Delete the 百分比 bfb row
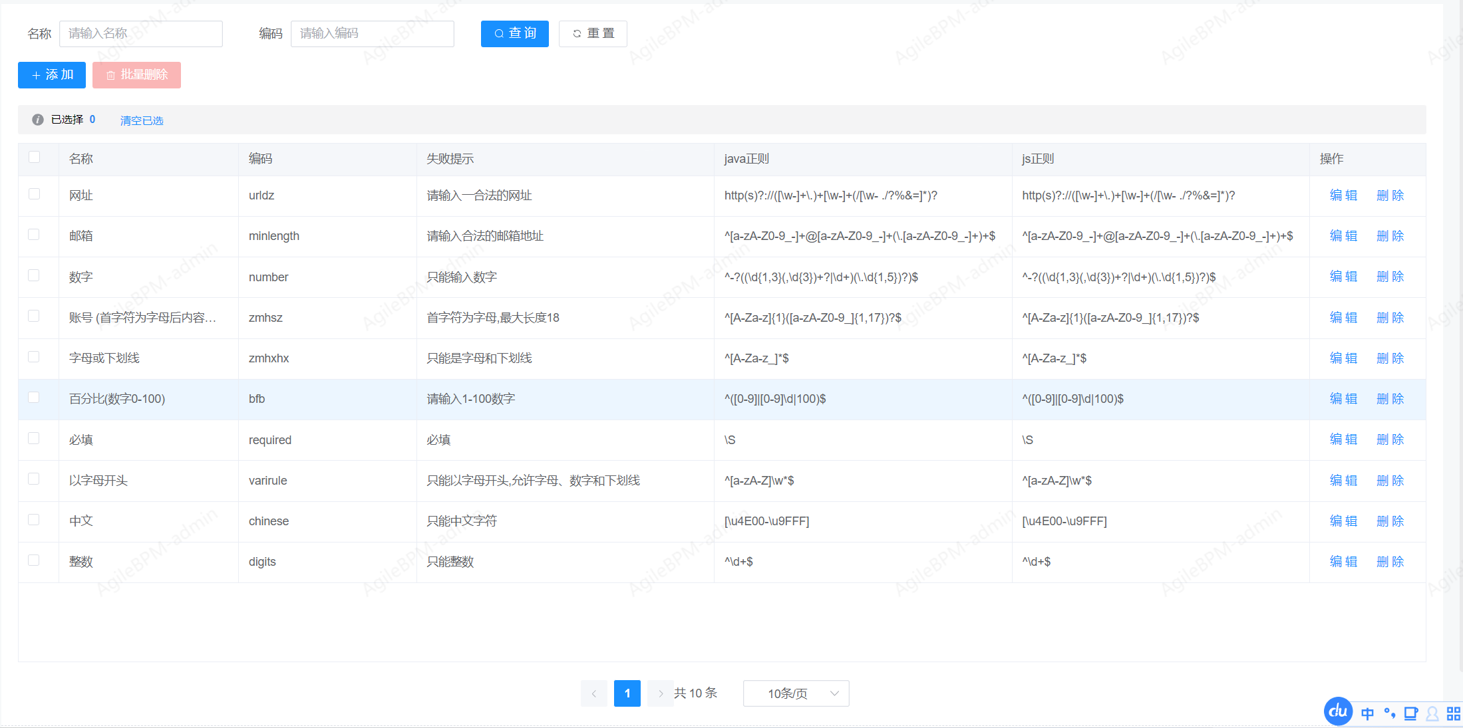The height and width of the screenshot is (728, 1463). pos(1390,399)
